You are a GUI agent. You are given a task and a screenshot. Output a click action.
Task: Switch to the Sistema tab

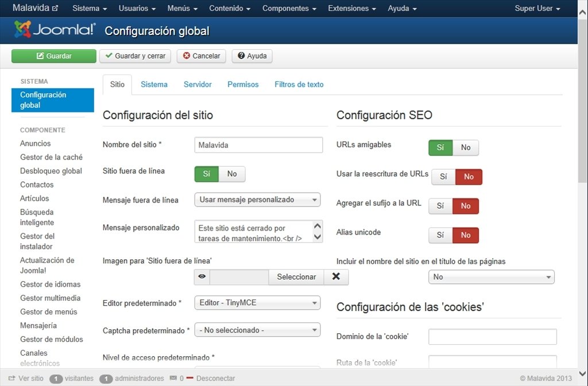pyautogui.click(x=154, y=84)
